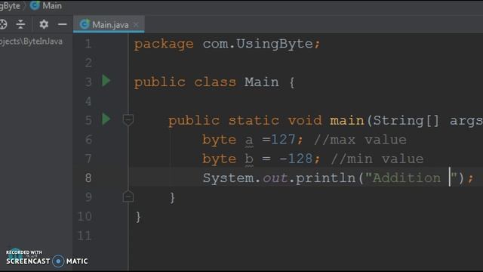Viewport: 483px width, 272px height.
Task: Click 'String[]' parameter type on line 5
Action: click(x=406, y=120)
